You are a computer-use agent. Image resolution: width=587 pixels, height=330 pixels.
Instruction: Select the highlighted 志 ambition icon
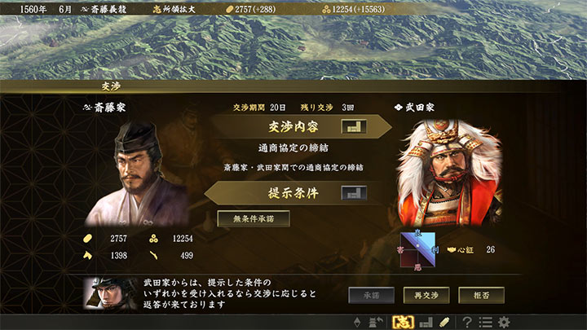[403, 322]
